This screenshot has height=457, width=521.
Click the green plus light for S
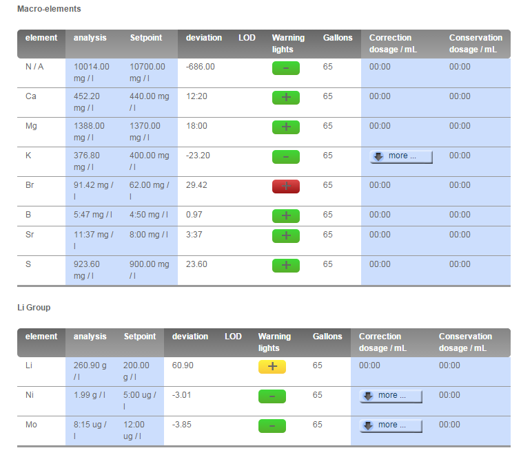(x=286, y=265)
